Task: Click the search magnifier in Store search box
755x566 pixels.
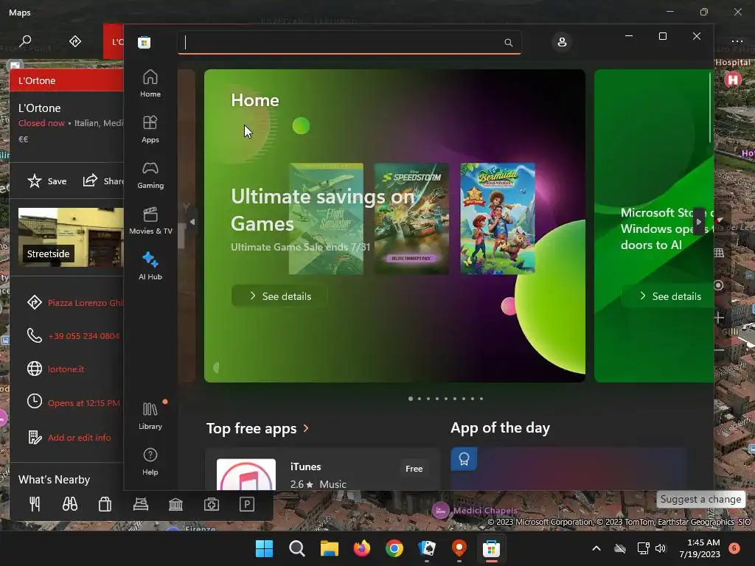Action: pyautogui.click(x=509, y=43)
